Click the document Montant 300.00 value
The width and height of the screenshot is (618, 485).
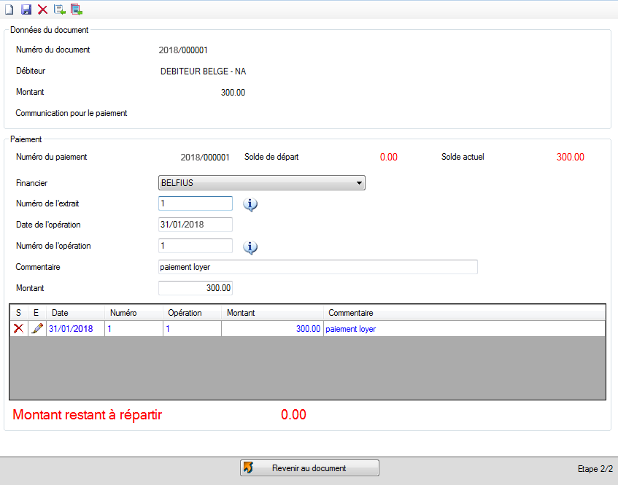[x=233, y=92]
